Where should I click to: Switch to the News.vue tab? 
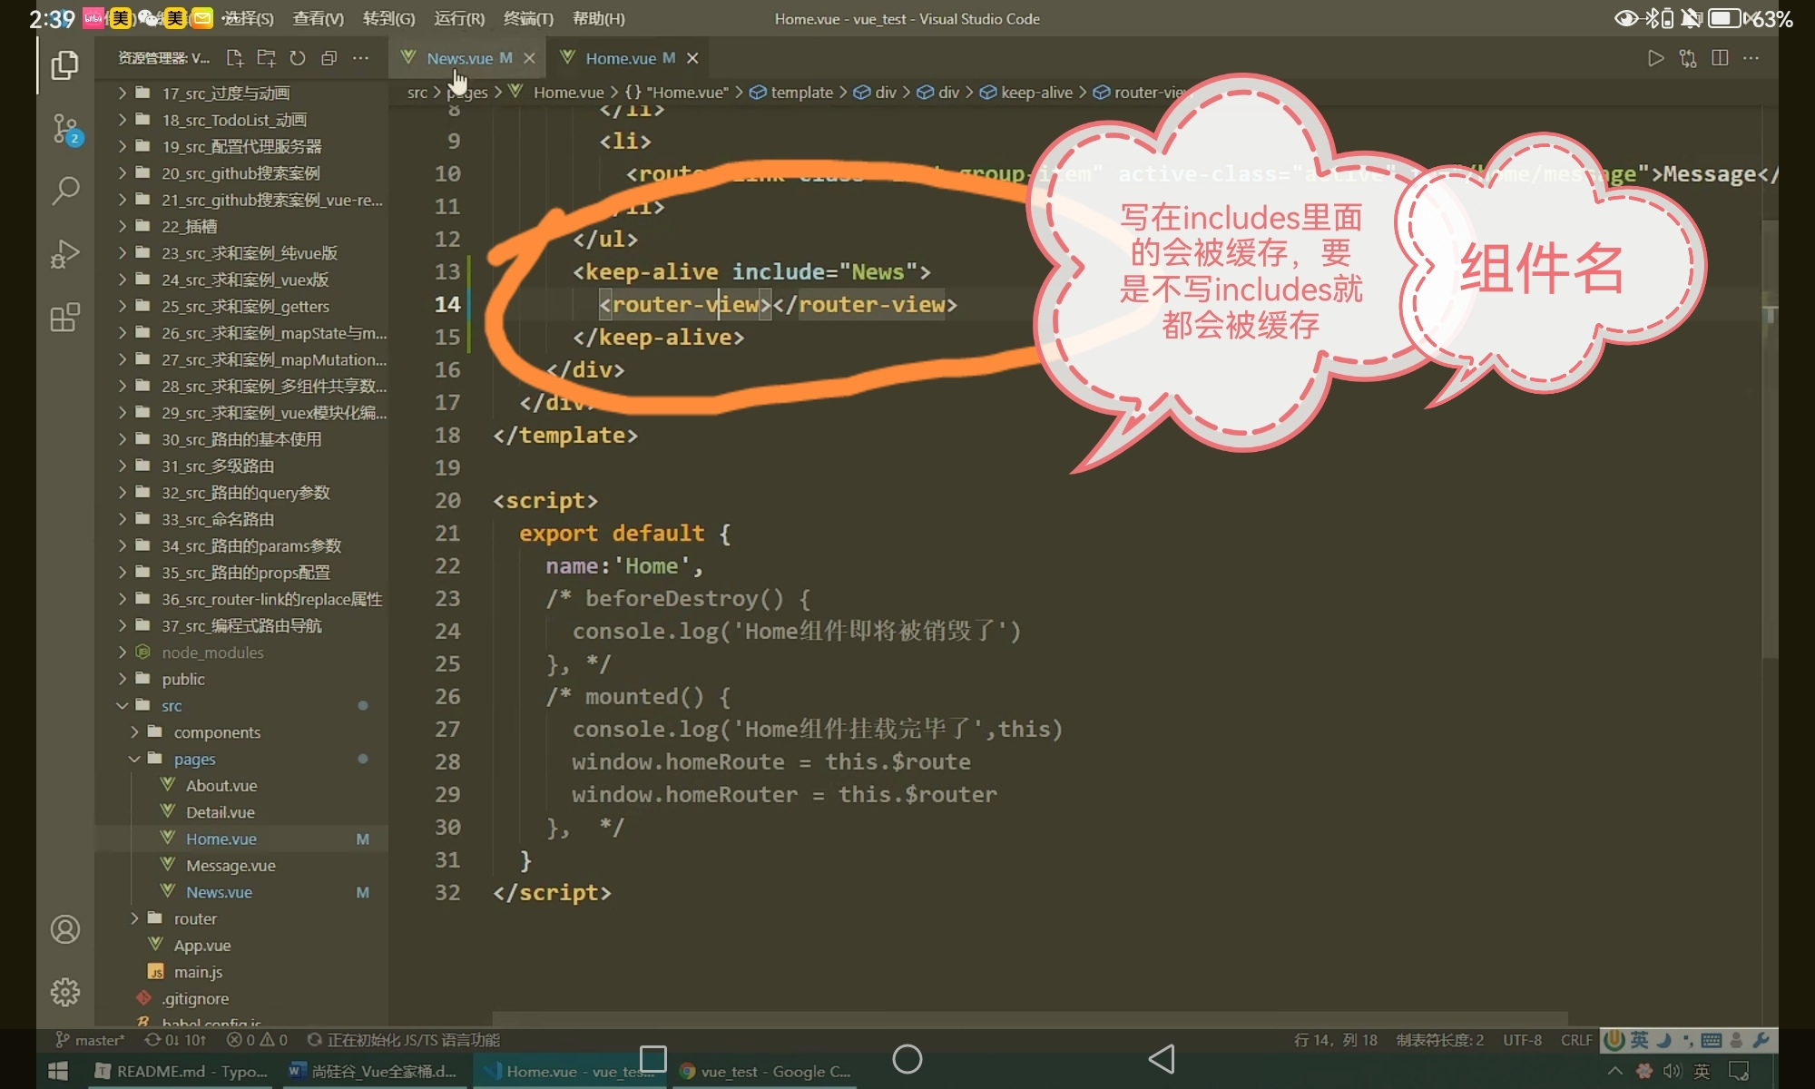click(459, 58)
